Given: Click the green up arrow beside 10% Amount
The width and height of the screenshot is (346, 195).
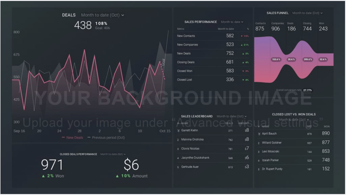Looking at the screenshot, I should [117, 176].
